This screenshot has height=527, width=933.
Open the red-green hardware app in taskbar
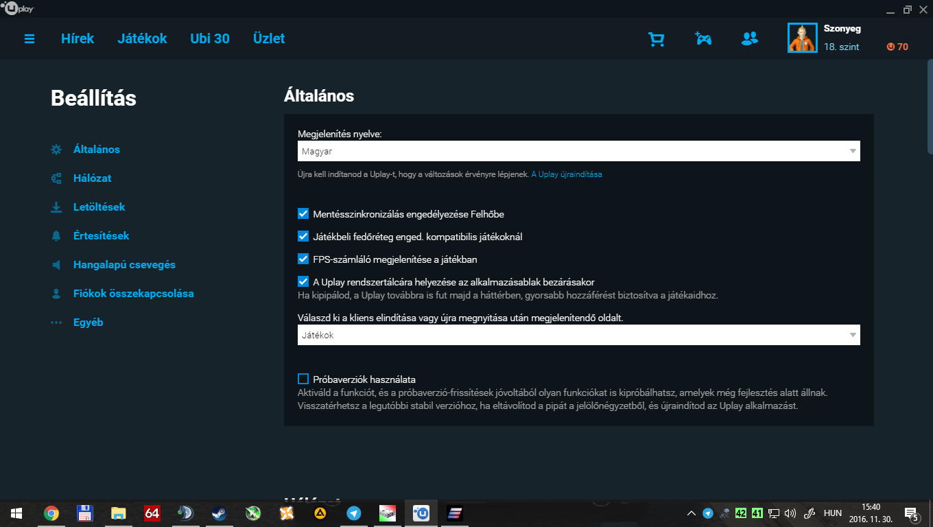coord(388,513)
